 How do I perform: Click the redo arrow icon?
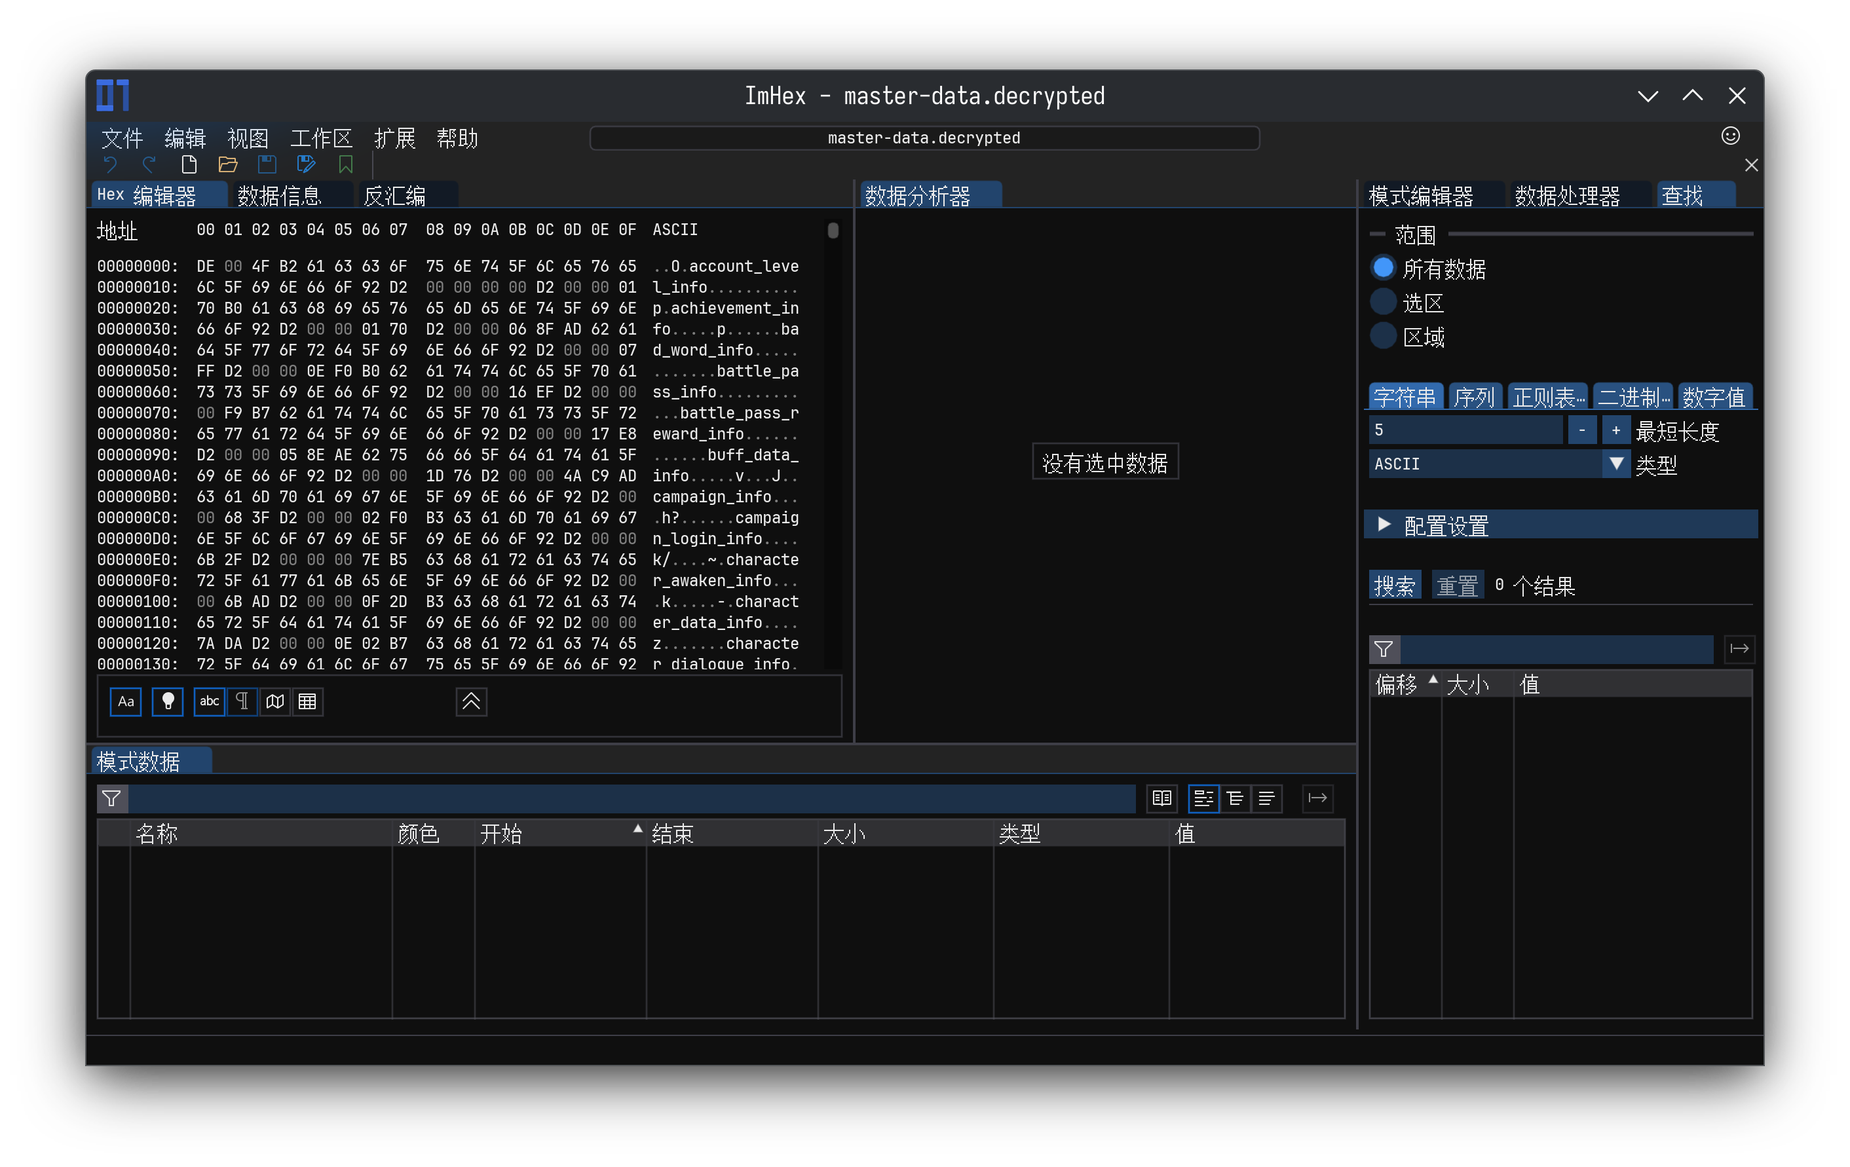[150, 164]
